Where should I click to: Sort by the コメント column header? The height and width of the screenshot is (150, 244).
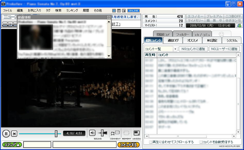coord(197,55)
